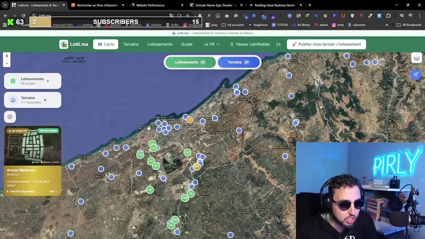The width and height of the screenshot is (425, 239).
Task: Click the 294 lots dispo badge
Action: click(48, 131)
